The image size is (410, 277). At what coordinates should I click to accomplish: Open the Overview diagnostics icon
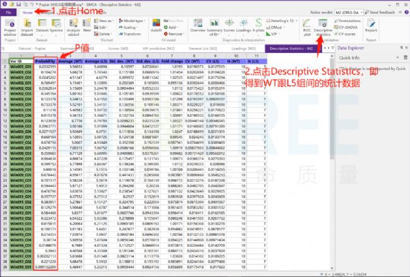197,26
